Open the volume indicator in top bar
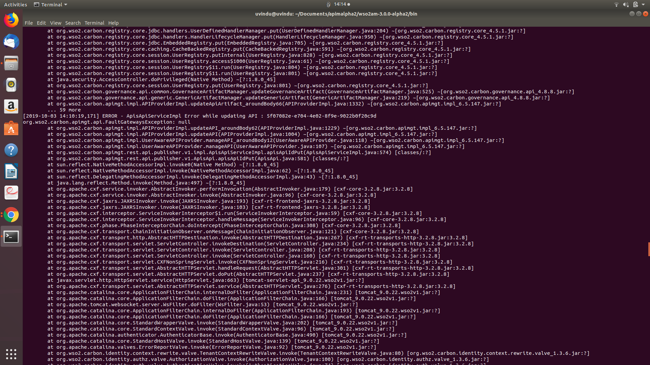The height and width of the screenshot is (365, 650). pos(626,4)
